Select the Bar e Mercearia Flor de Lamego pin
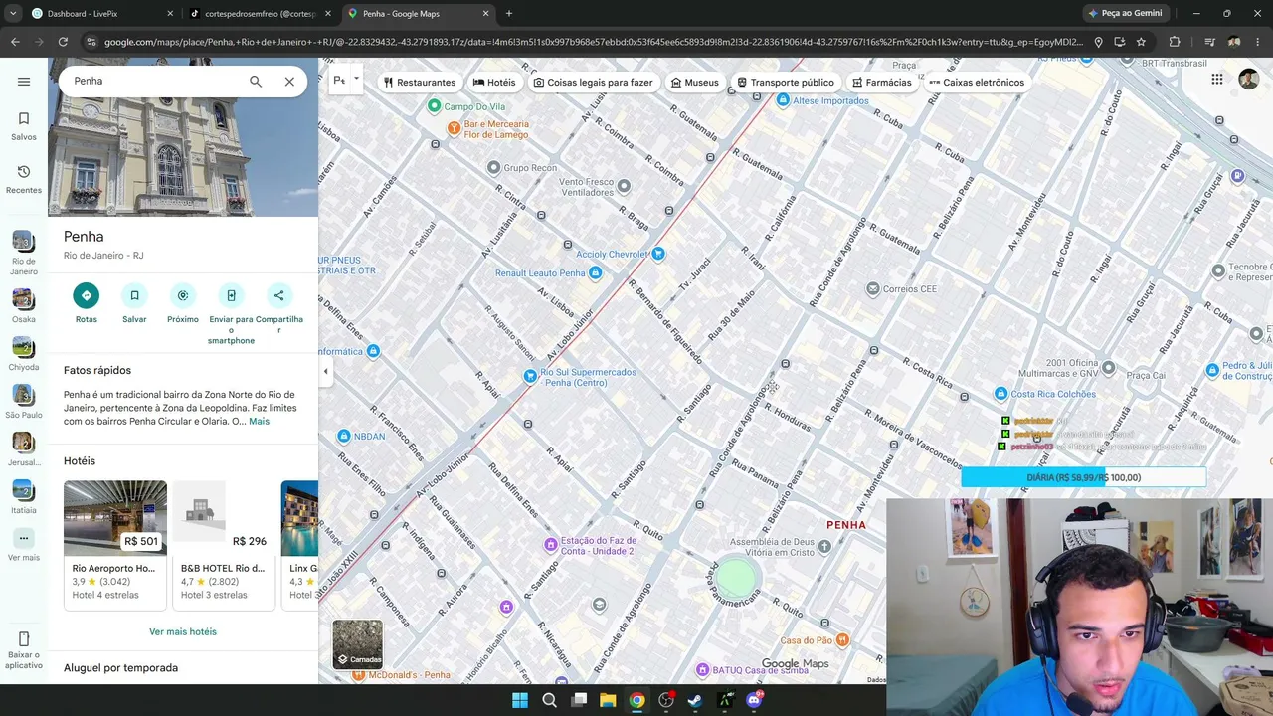The image size is (1273, 716). (x=454, y=129)
